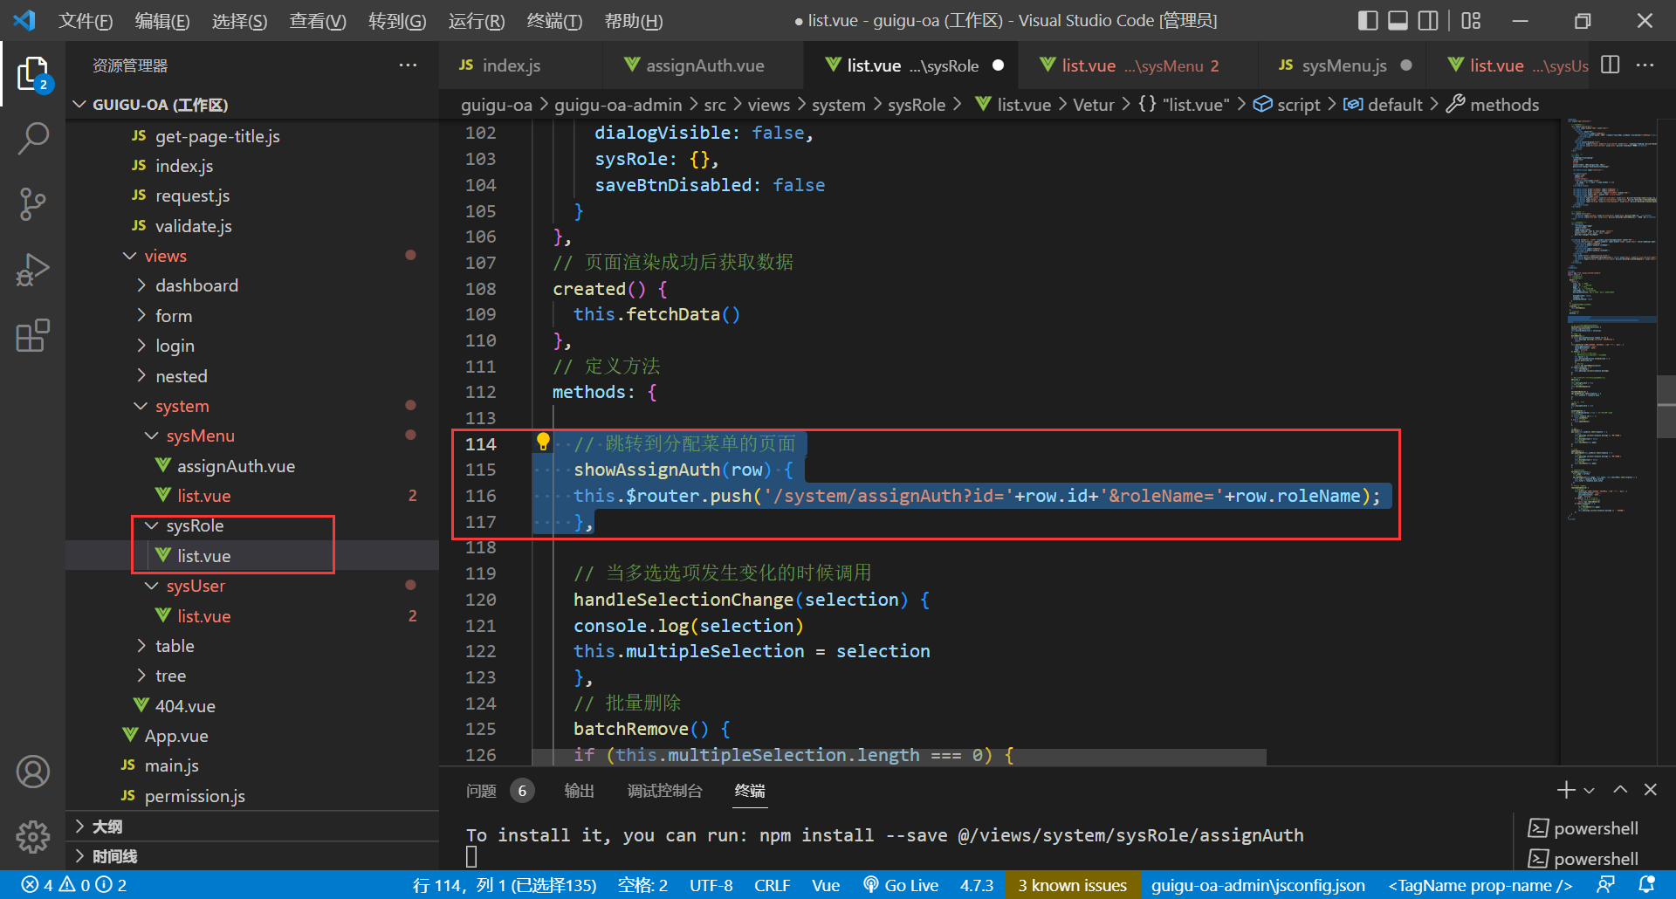This screenshot has height=899, width=1676.
Task: Open the 问题 problems panel tab
Action: tap(481, 791)
